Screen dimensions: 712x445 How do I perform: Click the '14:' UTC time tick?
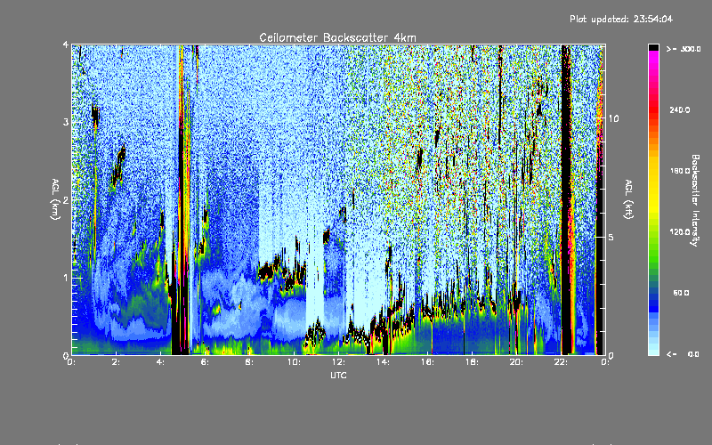tap(383, 362)
